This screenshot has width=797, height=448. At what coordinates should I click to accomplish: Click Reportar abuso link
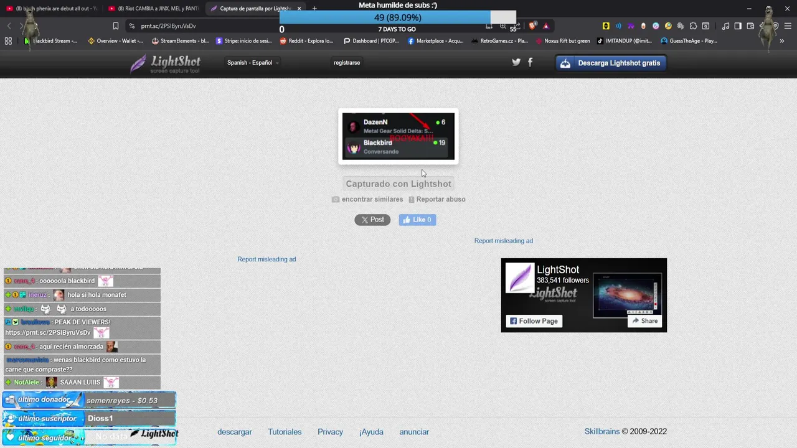point(441,199)
